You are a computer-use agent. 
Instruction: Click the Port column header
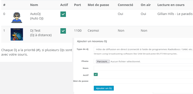click(x=77, y=5)
